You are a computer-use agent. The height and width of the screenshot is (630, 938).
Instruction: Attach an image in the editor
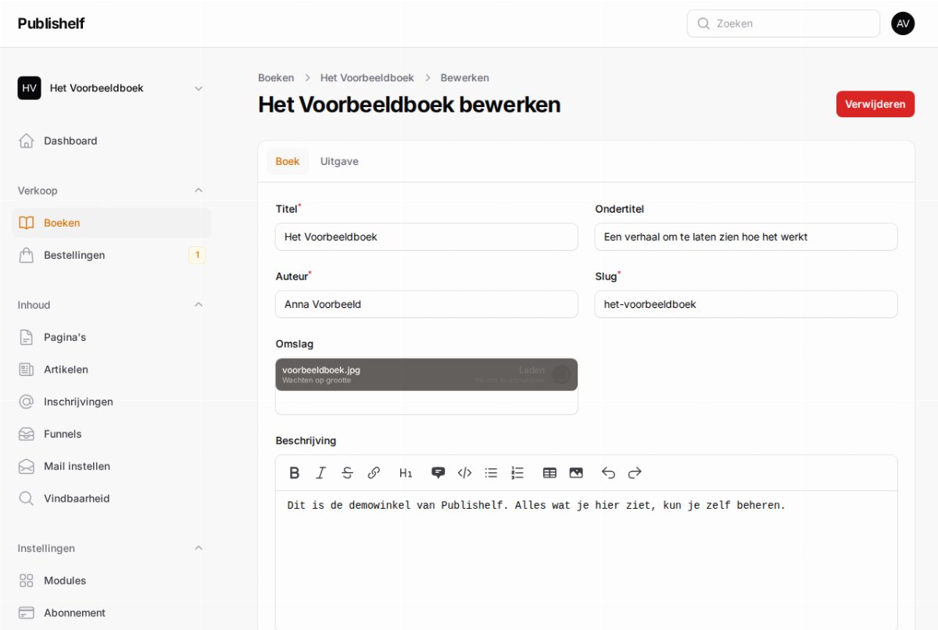[x=576, y=473]
